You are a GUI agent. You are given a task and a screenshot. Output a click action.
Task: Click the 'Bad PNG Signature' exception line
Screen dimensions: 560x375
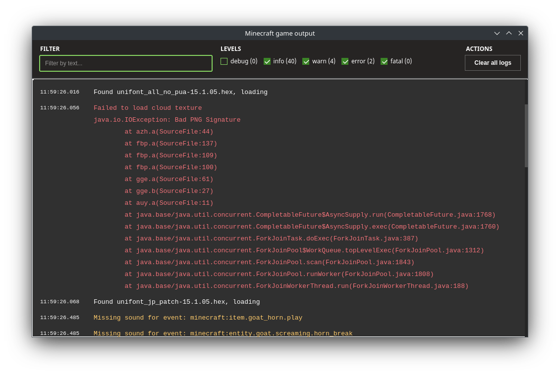(x=167, y=120)
